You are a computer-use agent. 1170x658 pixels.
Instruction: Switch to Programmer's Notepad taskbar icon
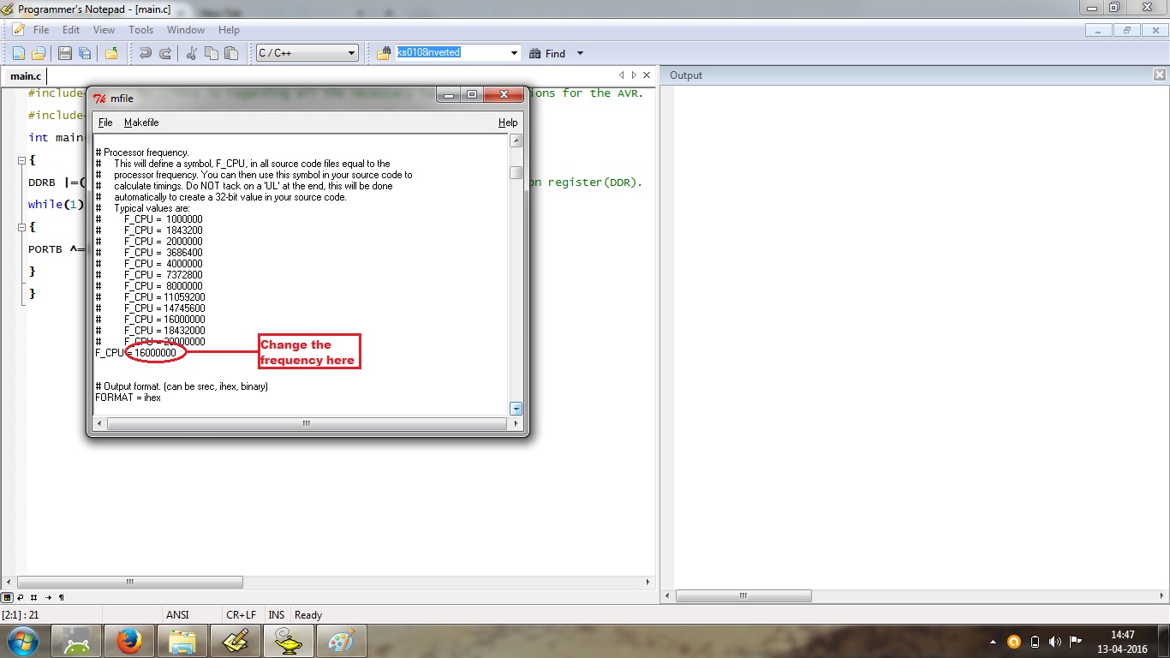click(236, 641)
